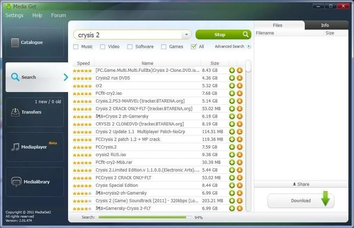Open the Medialibrary section
The width and height of the screenshot is (354, 228).
[x=35, y=182]
